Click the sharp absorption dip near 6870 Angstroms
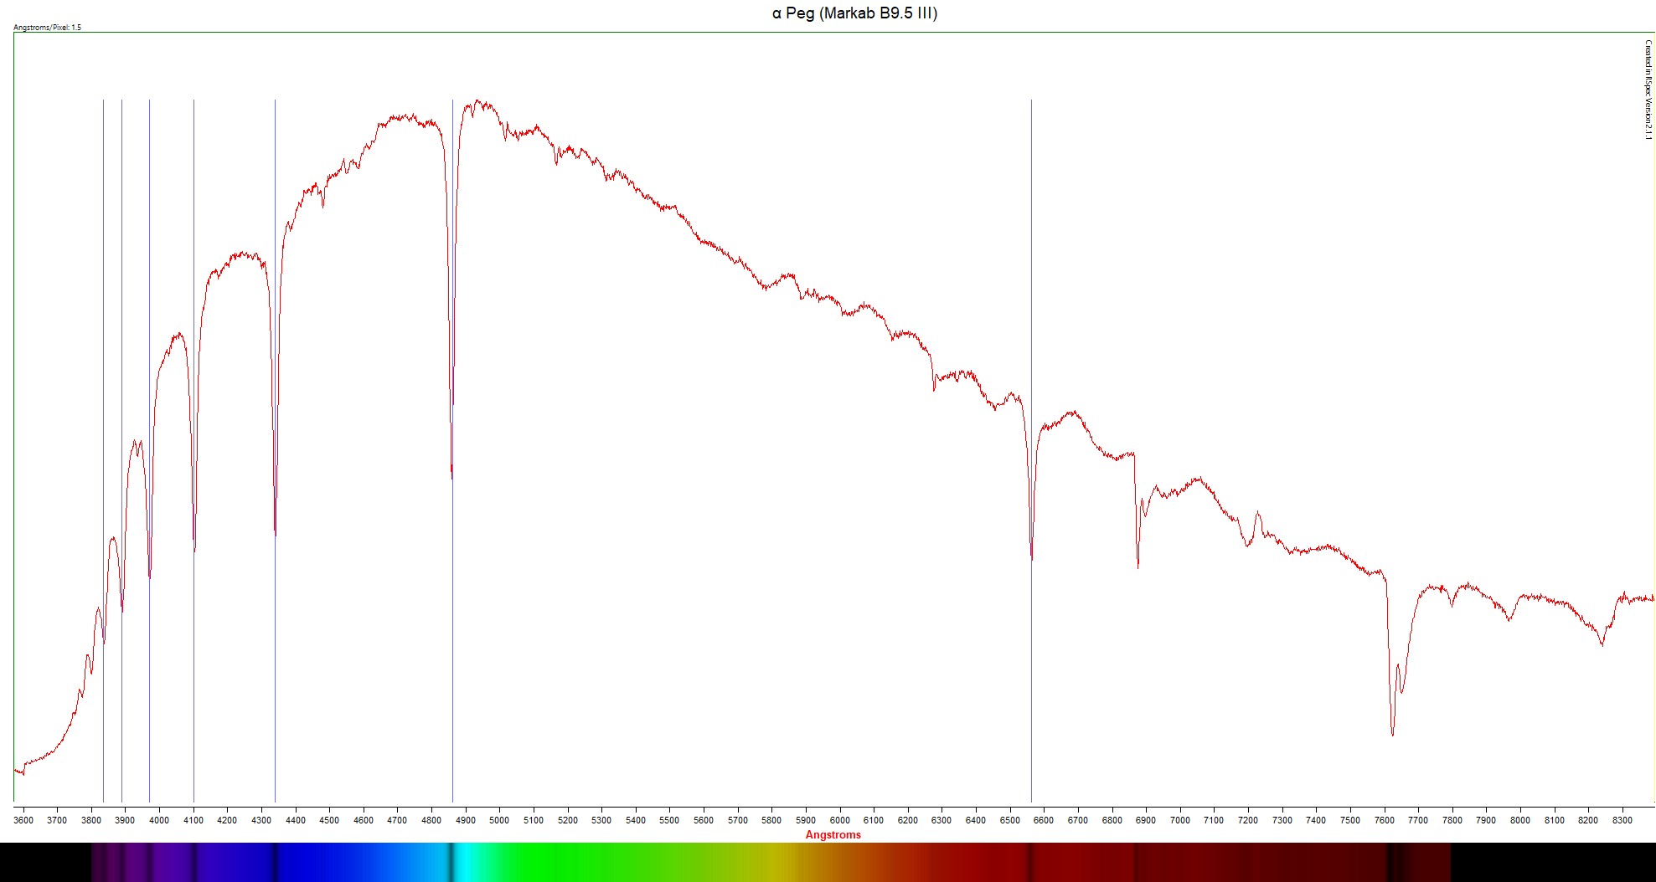Image resolution: width=1656 pixels, height=882 pixels. click(x=1138, y=566)
